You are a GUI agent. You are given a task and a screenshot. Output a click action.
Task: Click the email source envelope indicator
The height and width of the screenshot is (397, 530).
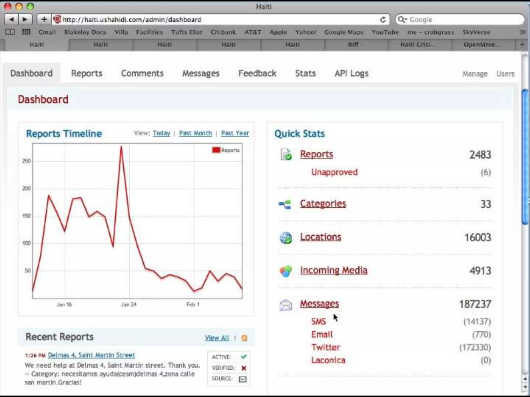(242, 379)
